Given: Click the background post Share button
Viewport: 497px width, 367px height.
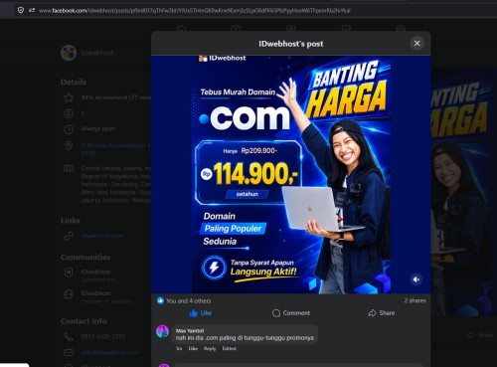Looking at the screenshot, I should click(479, 335).
